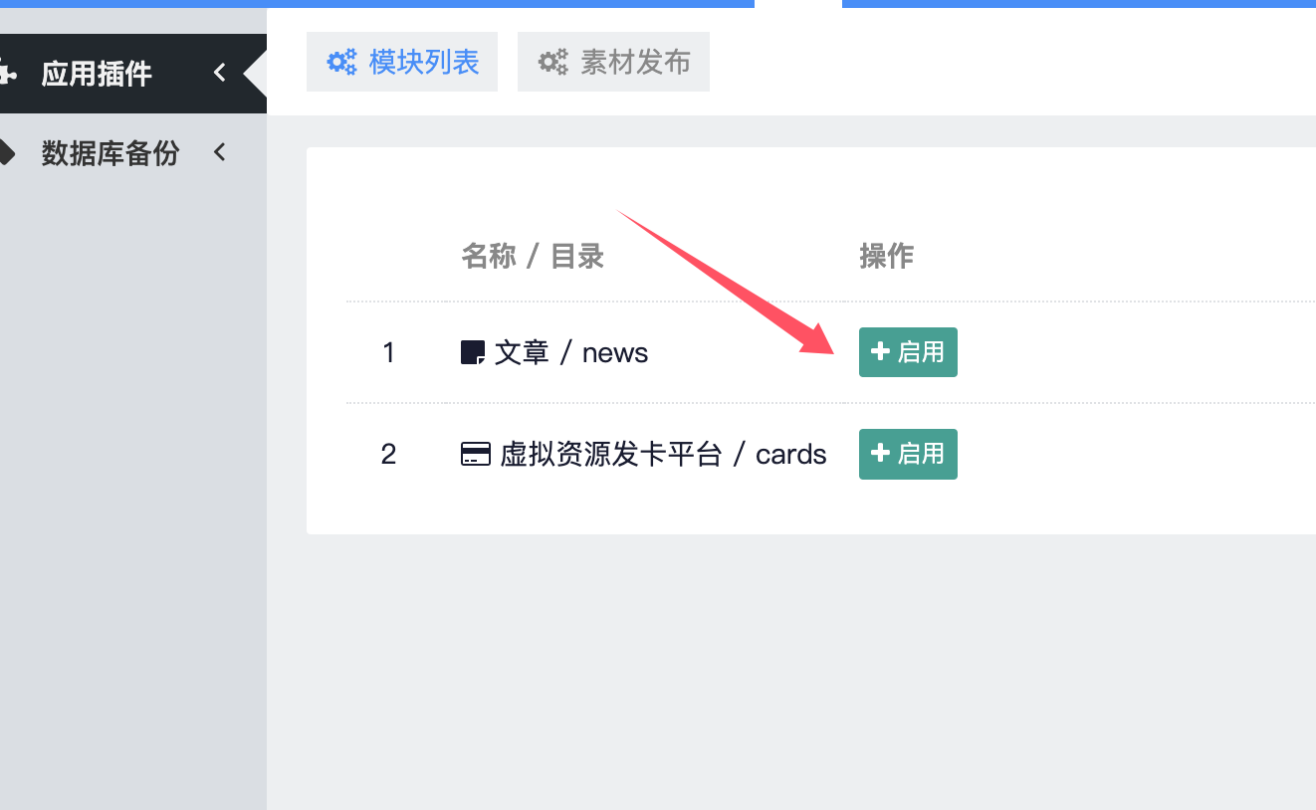Click the plus icon in cards row
The image size is (1316, 810).
(x=880, y=453)
